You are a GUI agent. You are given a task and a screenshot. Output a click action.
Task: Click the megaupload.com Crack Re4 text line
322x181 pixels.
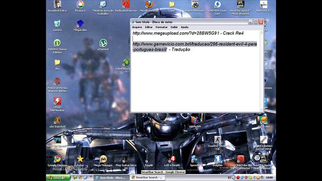188,33
